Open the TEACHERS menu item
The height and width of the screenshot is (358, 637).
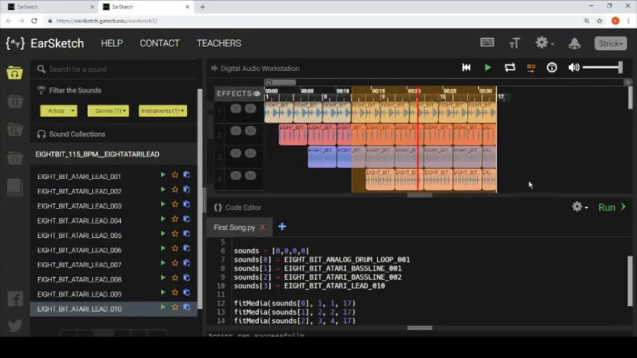(x=219, y=43)
